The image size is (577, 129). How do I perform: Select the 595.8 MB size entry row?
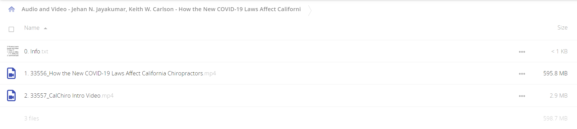[x=288, y=73]
